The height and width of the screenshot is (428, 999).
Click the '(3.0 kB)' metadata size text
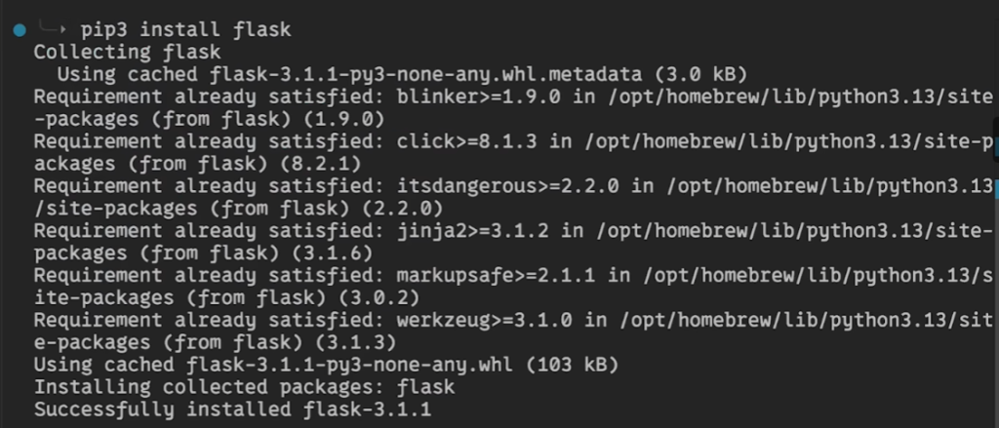pos(701,74)
